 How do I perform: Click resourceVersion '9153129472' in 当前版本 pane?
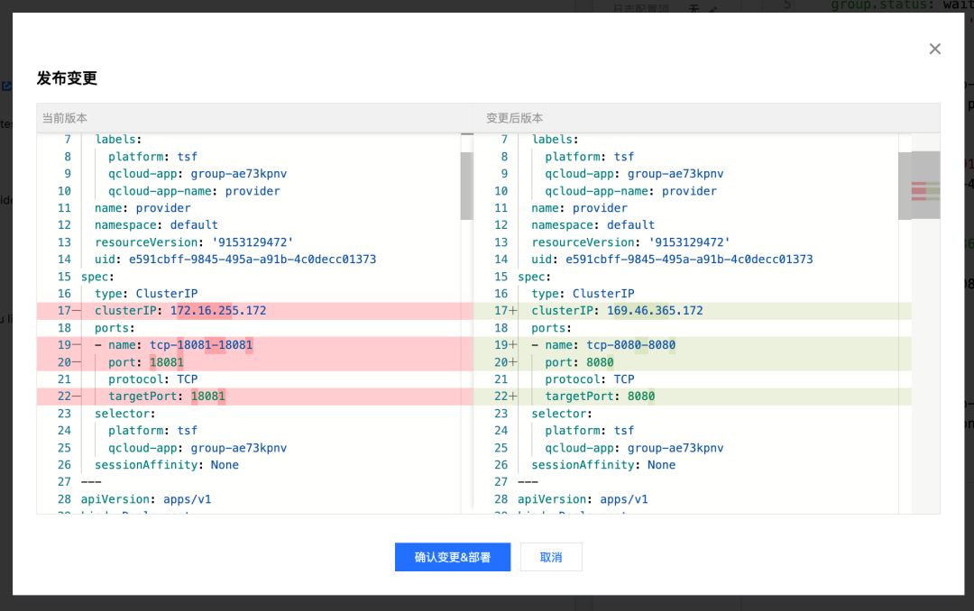tap(194, 242)
